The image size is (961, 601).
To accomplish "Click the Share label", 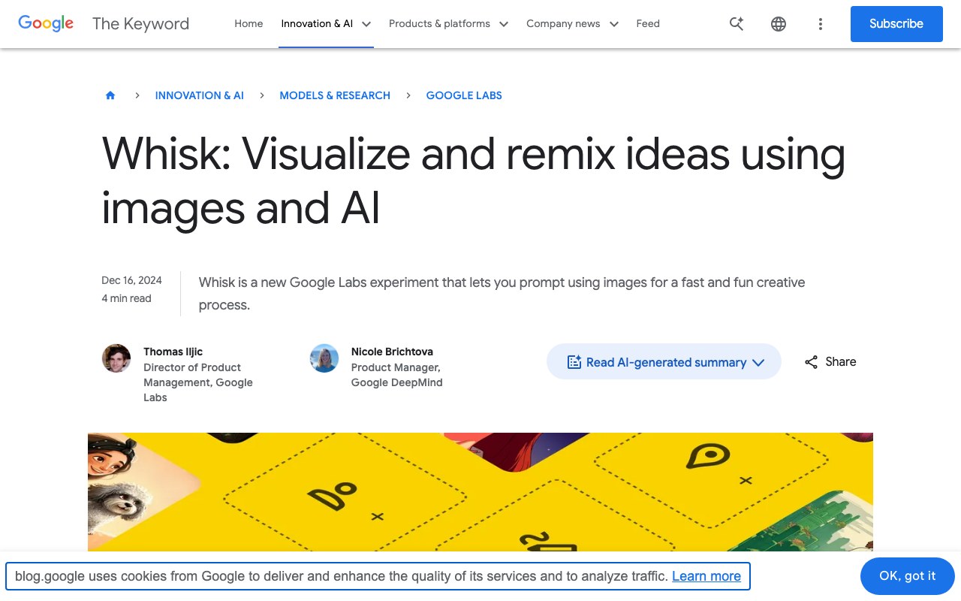I will [x=841, y=361].
